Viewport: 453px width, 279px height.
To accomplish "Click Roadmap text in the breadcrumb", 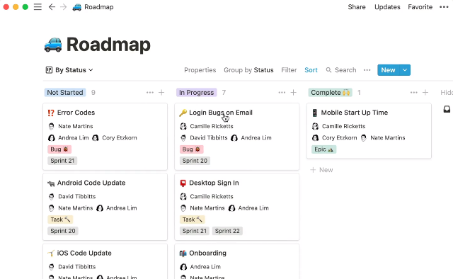I will click(99, 7).
